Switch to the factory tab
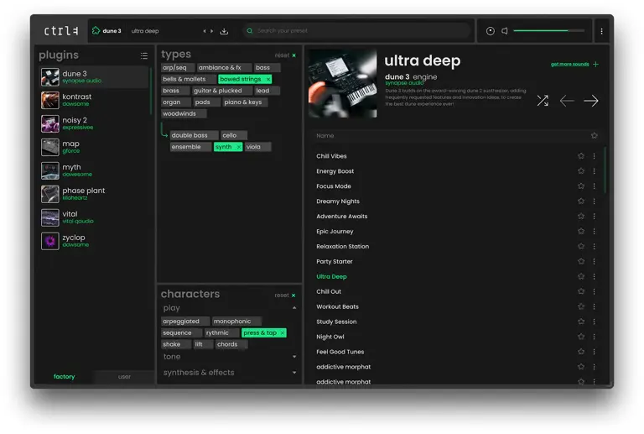The image size is (644, 434). [x=64, y=376]
